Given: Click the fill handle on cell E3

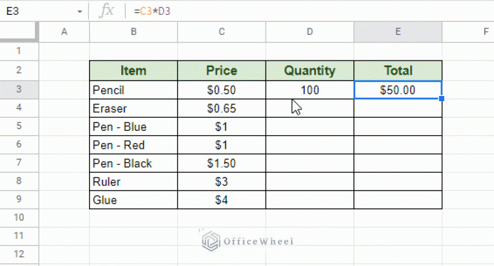Looking at the screenshot, I should 442,99.
